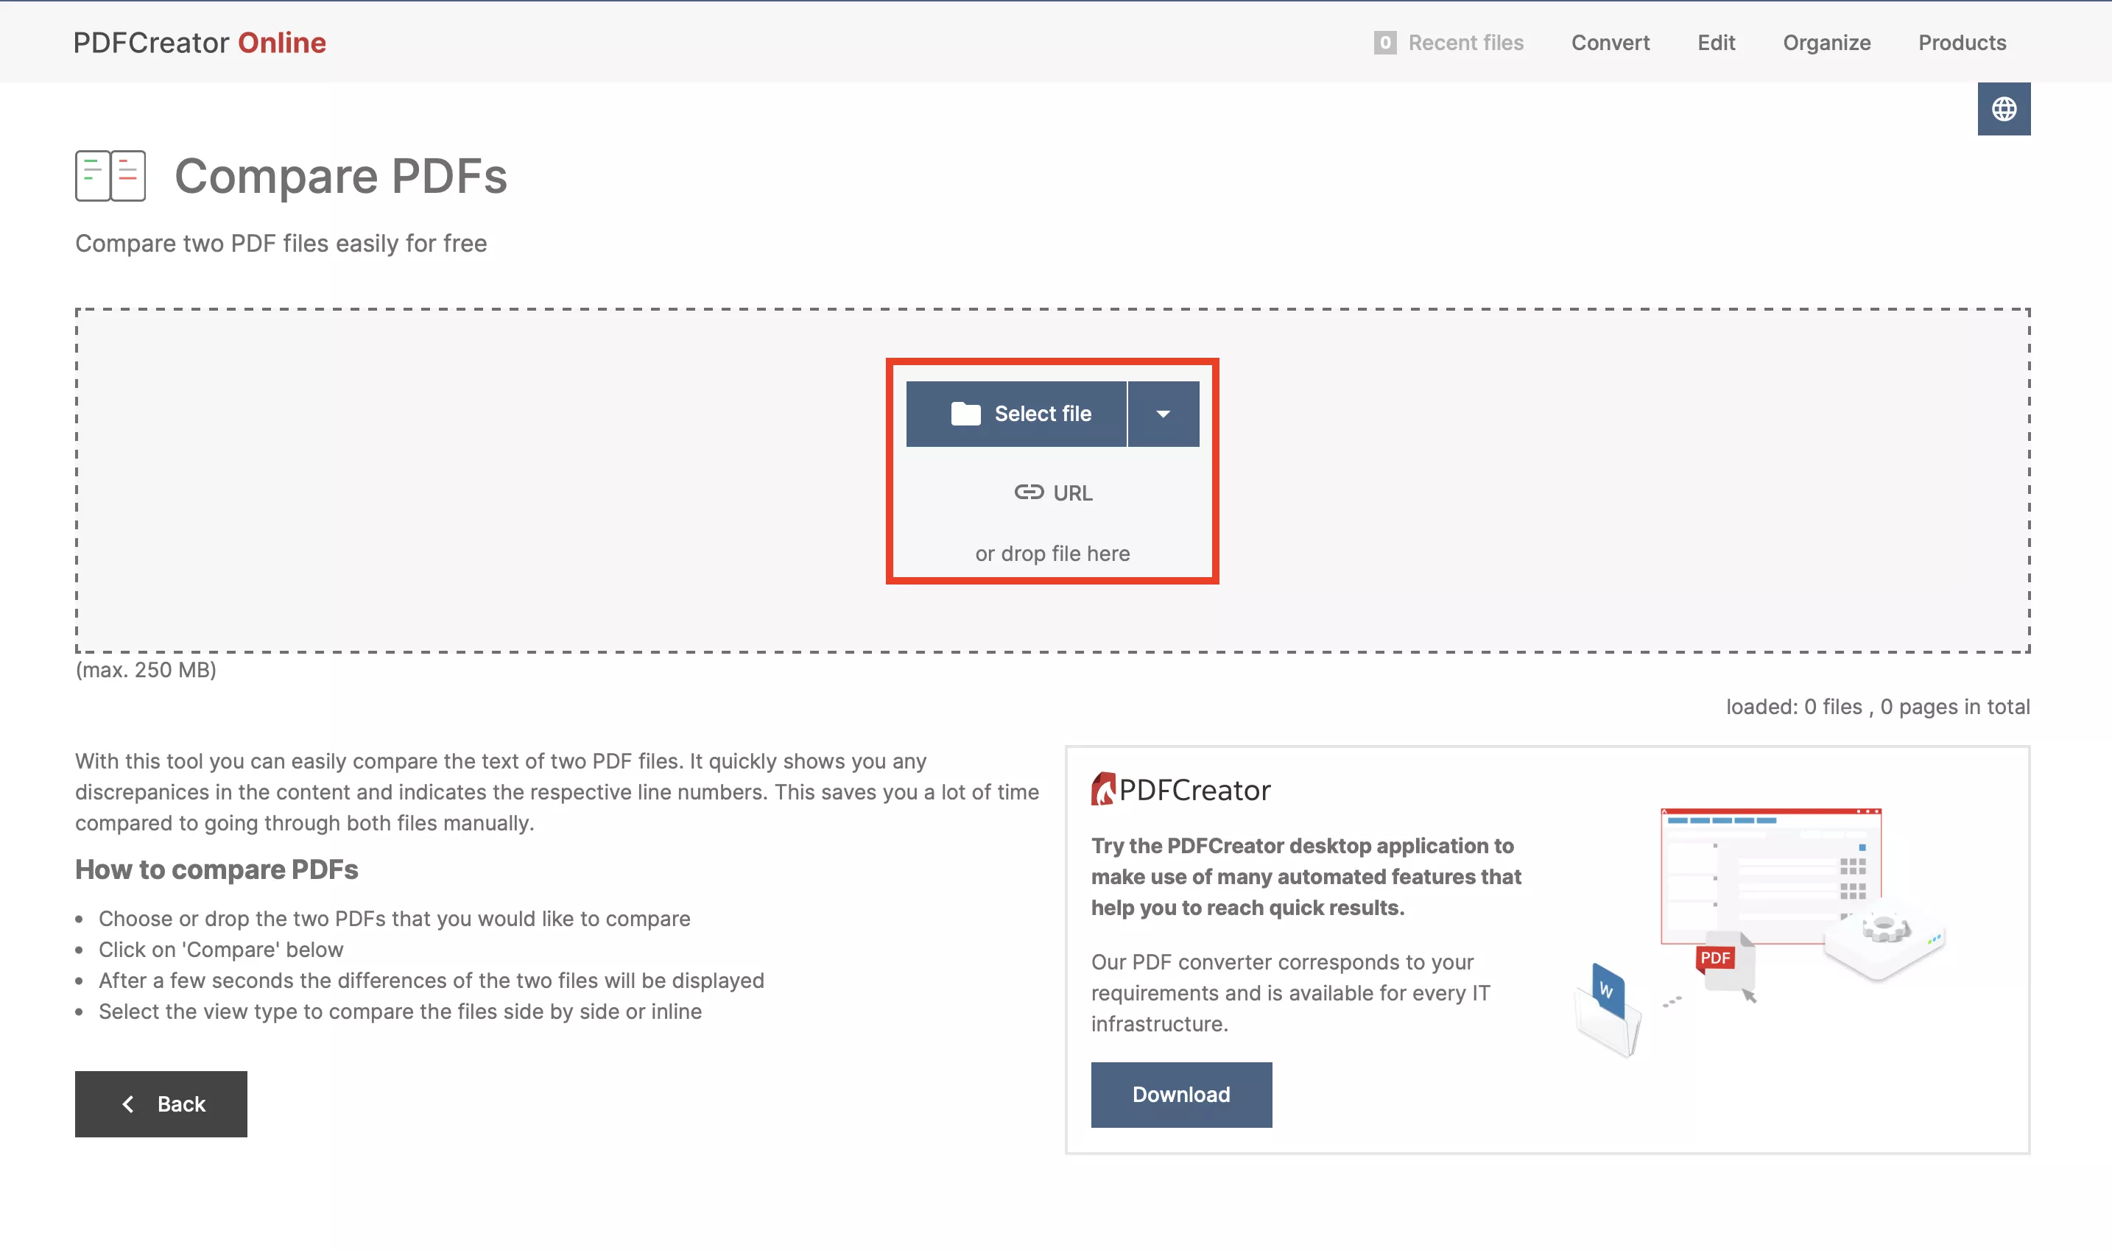Click the 'How to compare PDFs' heading
This screenshot has height=1250, width=2112.
(217, 869)
